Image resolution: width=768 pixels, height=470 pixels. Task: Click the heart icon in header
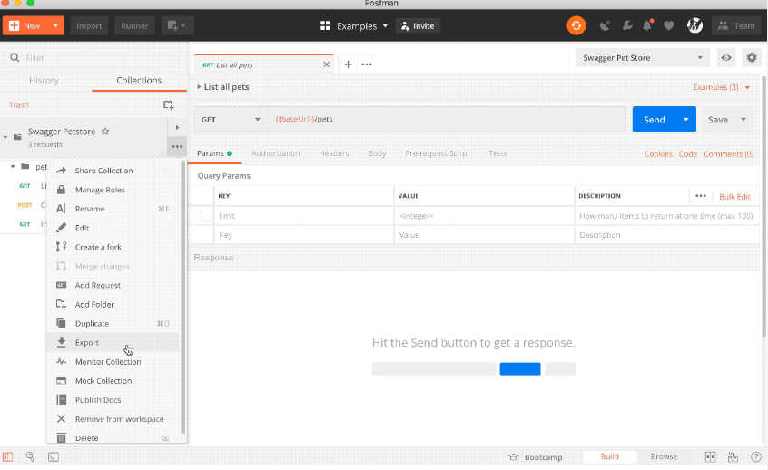point(668,26)
